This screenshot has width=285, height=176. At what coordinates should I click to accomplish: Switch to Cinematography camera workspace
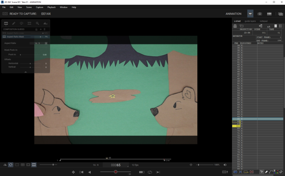[260, 14]
